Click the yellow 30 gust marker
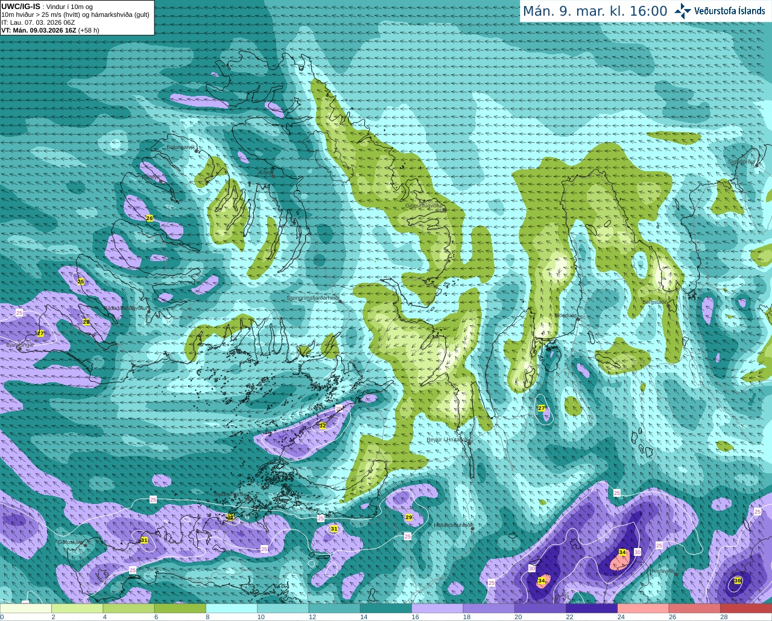 [x=738, y=581]
